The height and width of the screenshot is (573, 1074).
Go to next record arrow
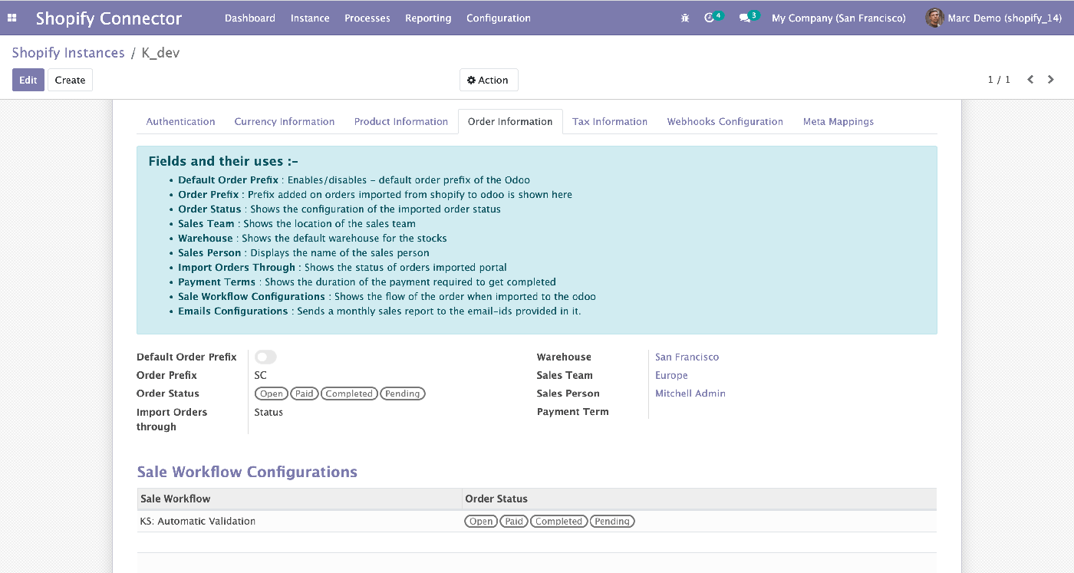1051,80
